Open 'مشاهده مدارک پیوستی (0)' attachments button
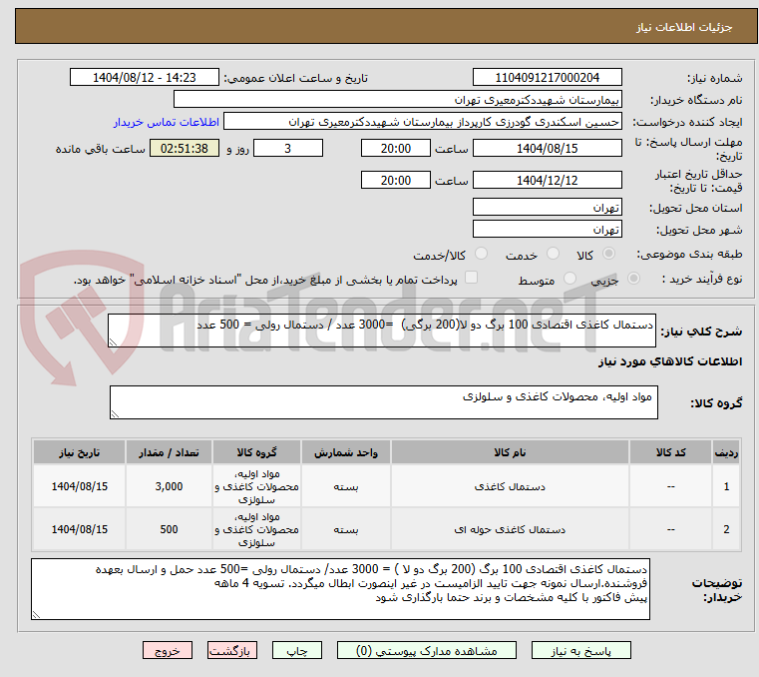 tap(427, 650)
